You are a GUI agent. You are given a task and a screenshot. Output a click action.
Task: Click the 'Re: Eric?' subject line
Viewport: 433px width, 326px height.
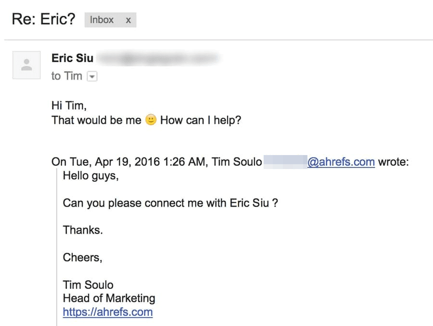point(43,20)
